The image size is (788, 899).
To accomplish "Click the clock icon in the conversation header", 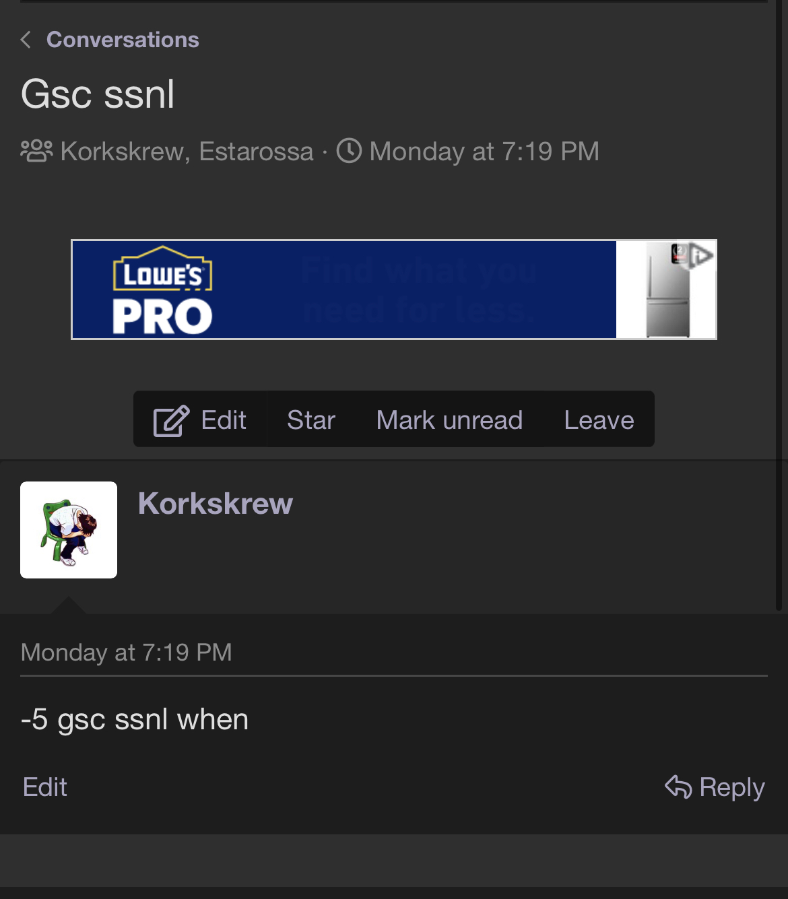I will [349, 151].
